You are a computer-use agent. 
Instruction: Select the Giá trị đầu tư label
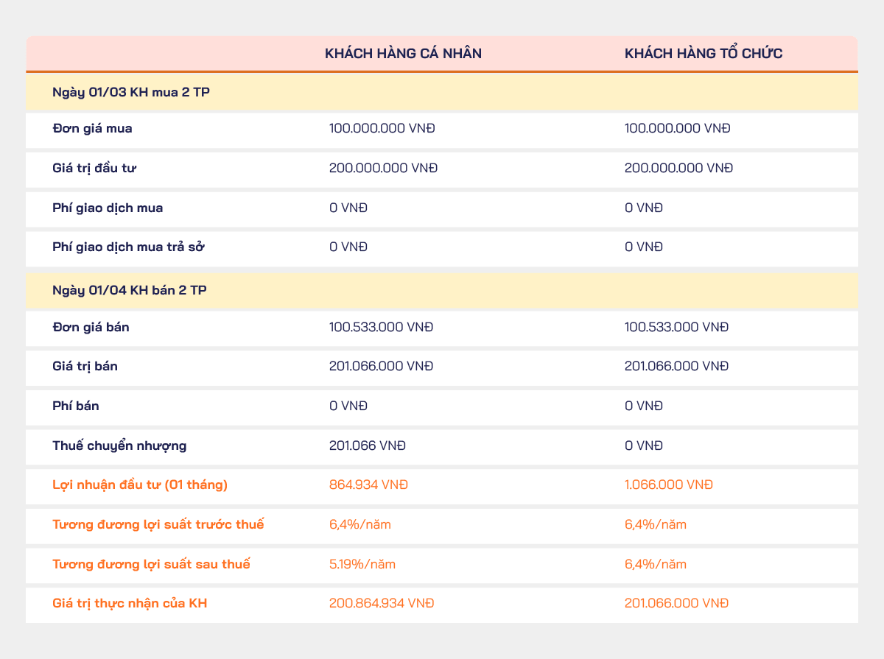95,168
